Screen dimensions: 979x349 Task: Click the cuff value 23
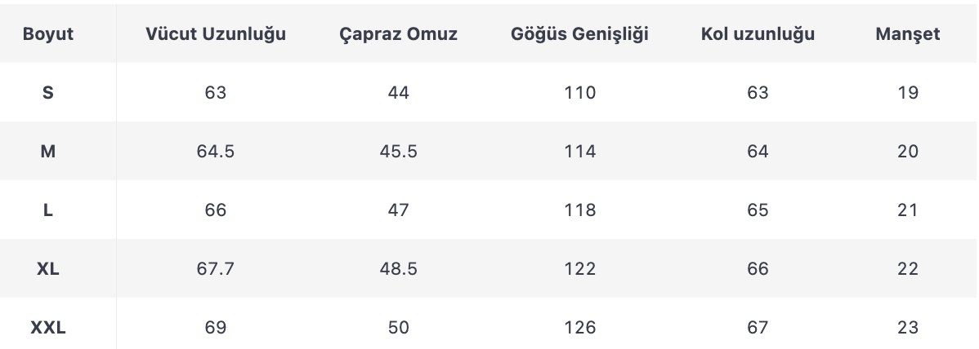tap(908, 327)
